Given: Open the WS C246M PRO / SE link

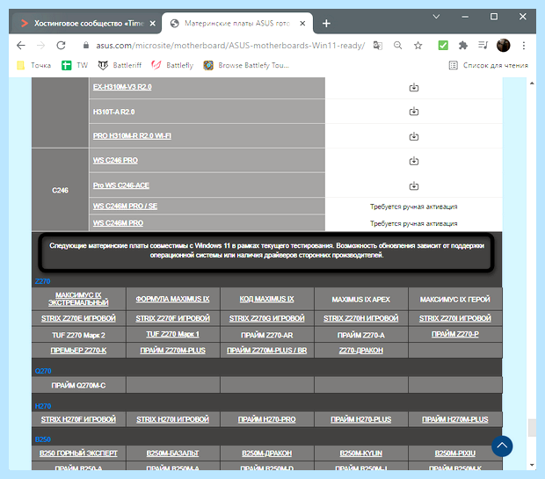Looking at the screenshot, I should tap(125, 206).
